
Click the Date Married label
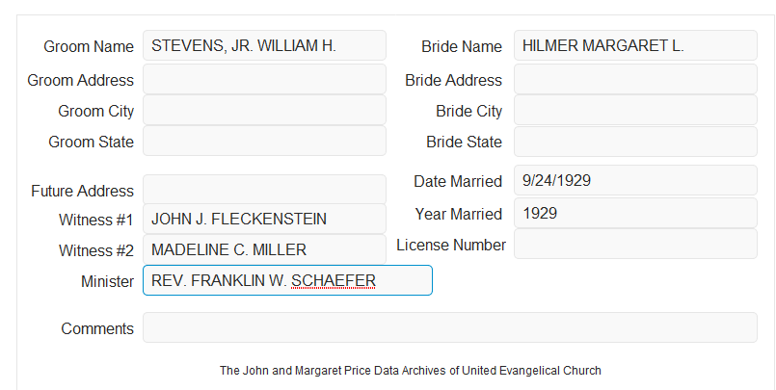[458, 181]
